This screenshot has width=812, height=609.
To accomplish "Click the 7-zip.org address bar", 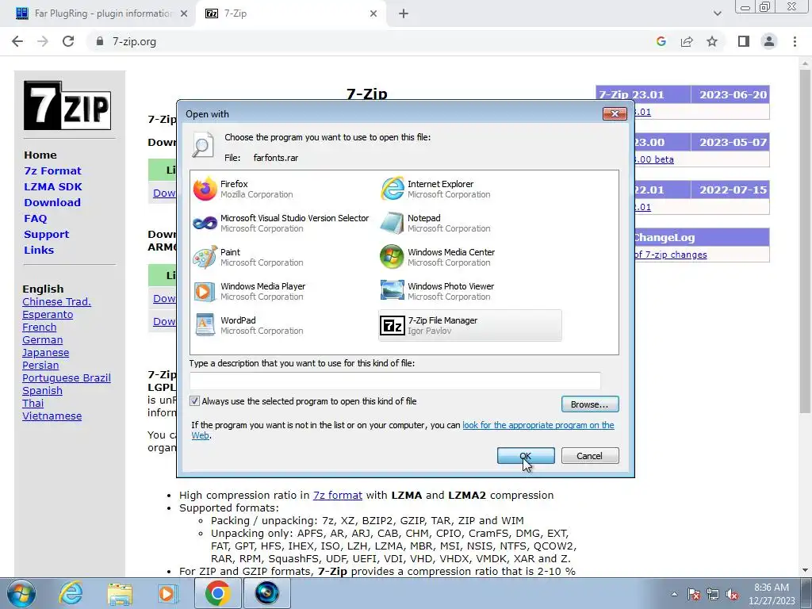I will 368,41.
